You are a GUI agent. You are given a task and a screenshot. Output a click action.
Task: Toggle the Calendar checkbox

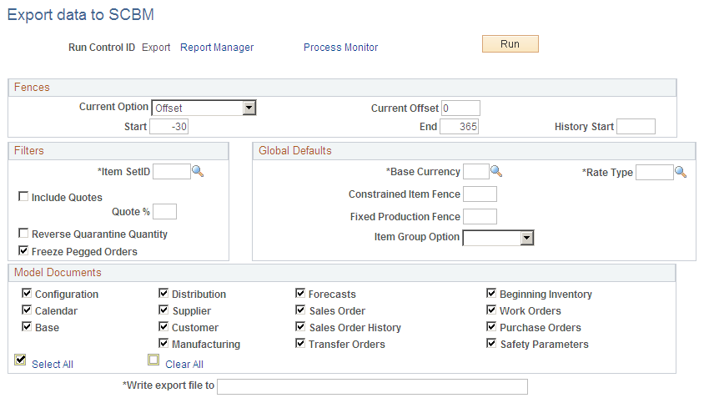[x=27, y=310]
